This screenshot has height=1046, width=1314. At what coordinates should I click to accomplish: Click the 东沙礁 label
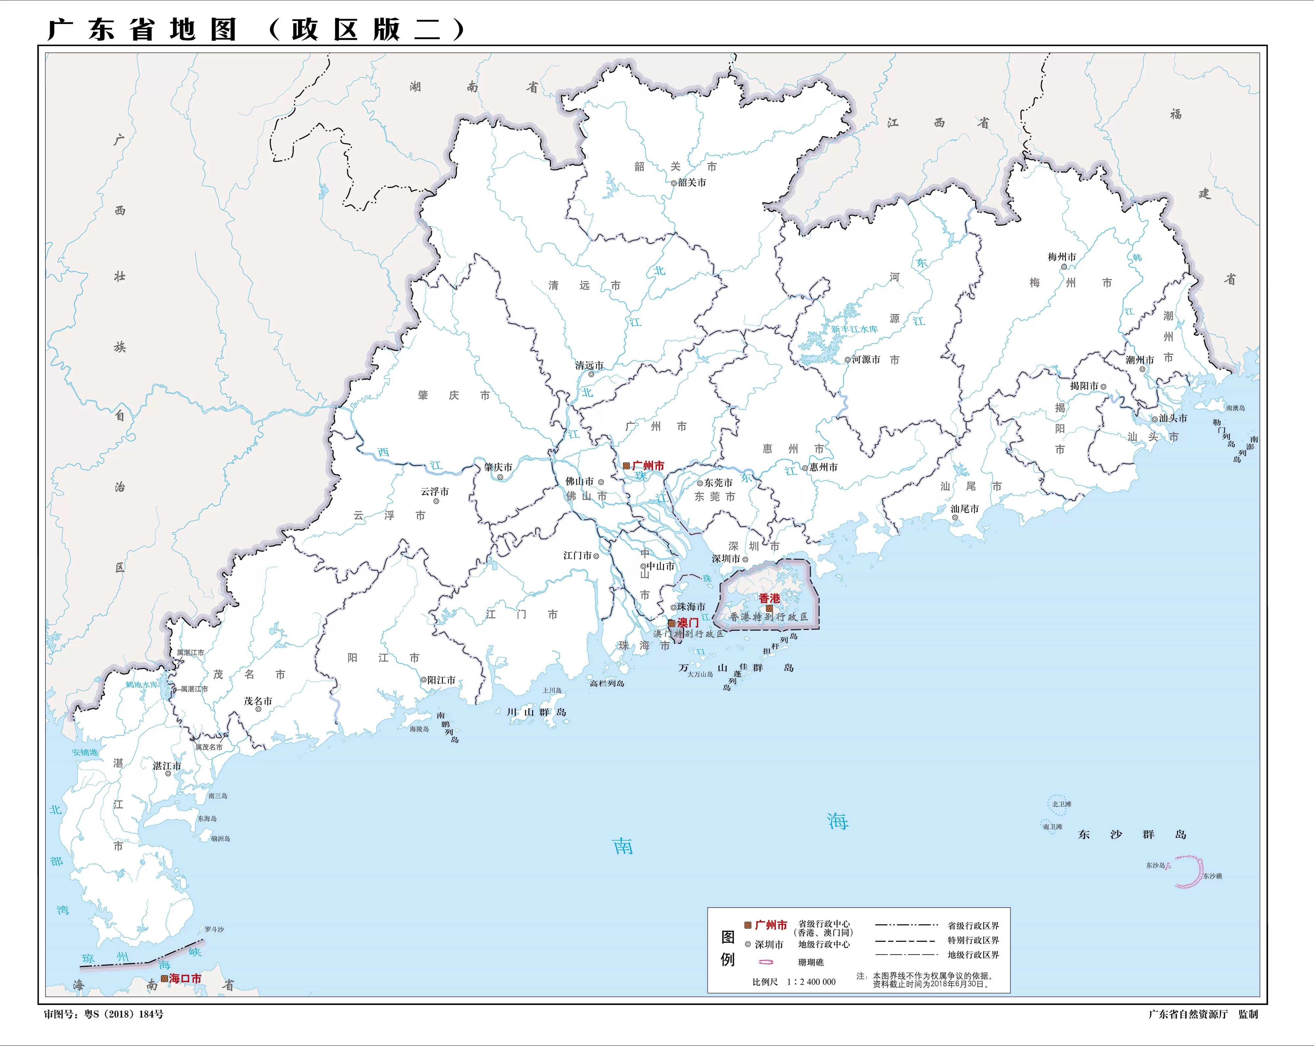click(x=1212, y=876)
